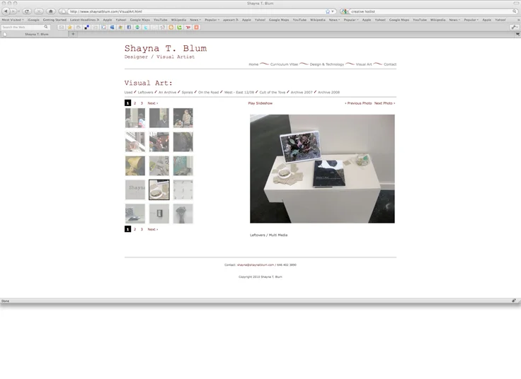Open a new tab with the plus button

point(73,34)
